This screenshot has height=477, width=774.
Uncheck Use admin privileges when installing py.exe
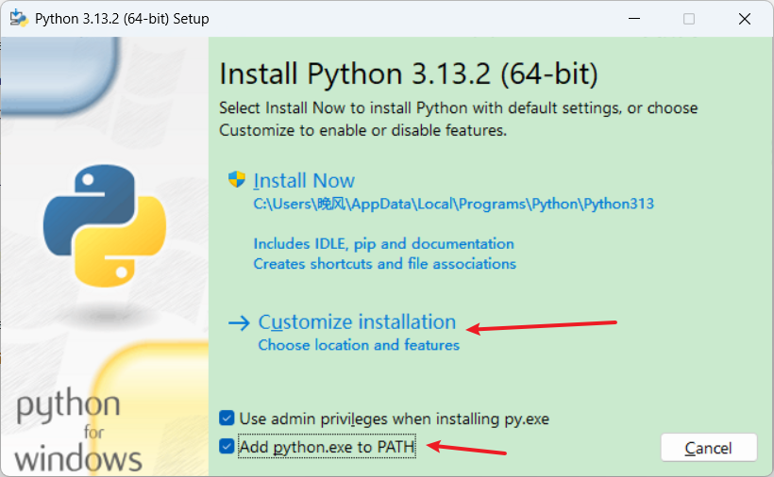[x=227, y=419]
